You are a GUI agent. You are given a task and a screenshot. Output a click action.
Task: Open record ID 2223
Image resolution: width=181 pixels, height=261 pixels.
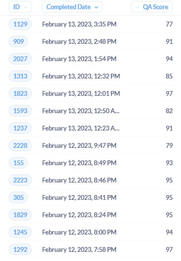pyautogui.click(x=20, y=180)
